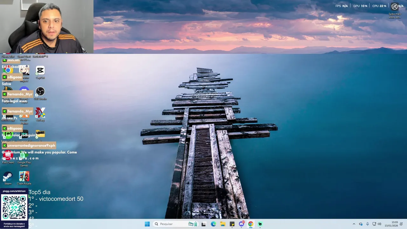Open the CapCut desktop shortcut

tap(40, 72)
